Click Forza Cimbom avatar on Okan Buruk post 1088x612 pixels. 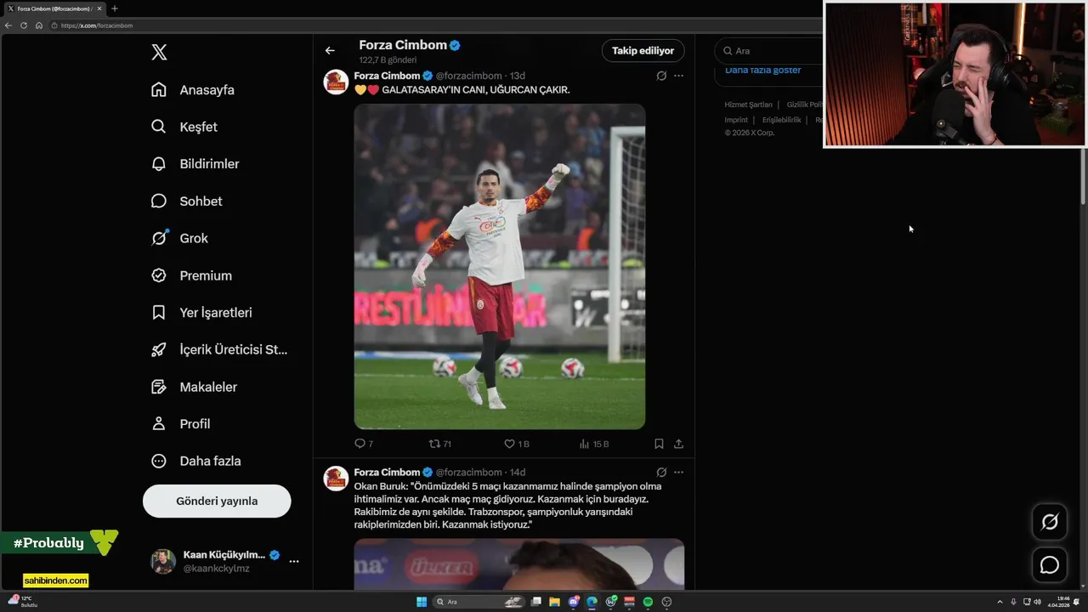click(x=336, y=478)
